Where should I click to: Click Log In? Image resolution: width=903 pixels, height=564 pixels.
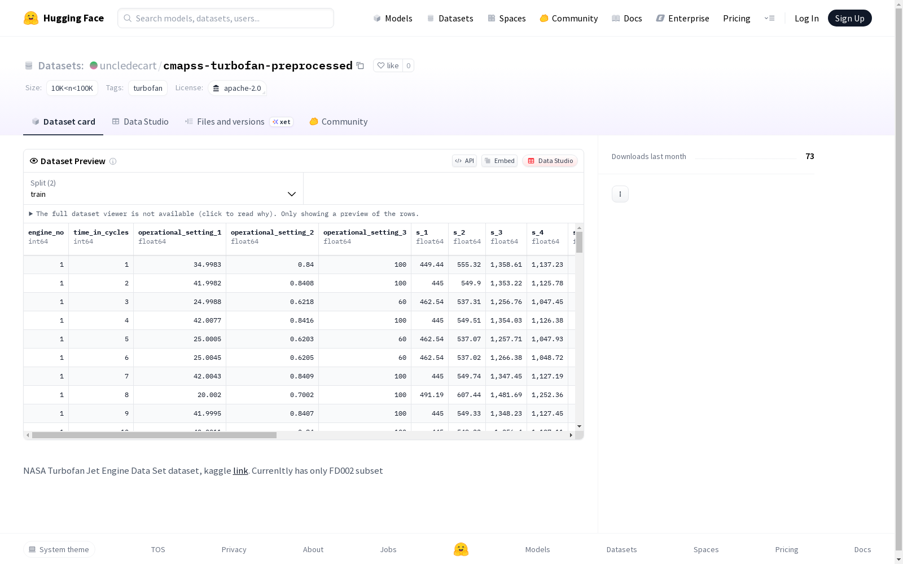pos(806,18)
